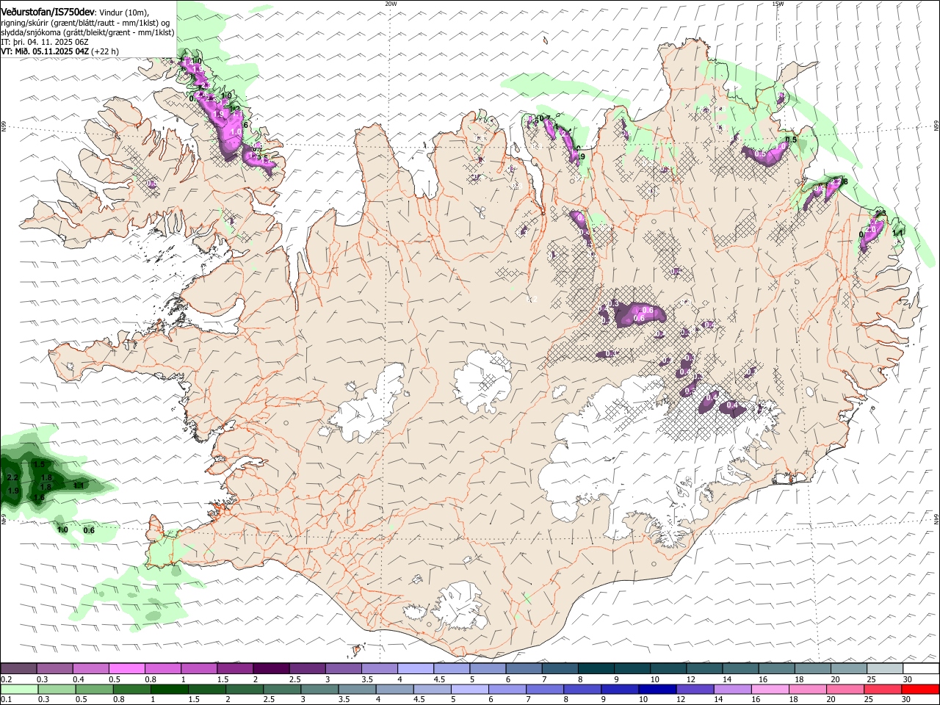This screenshot has height=705, width=940.
Task: Select the slate blue 7–8 snow legend swatch
Action: (x=559, y=669)
